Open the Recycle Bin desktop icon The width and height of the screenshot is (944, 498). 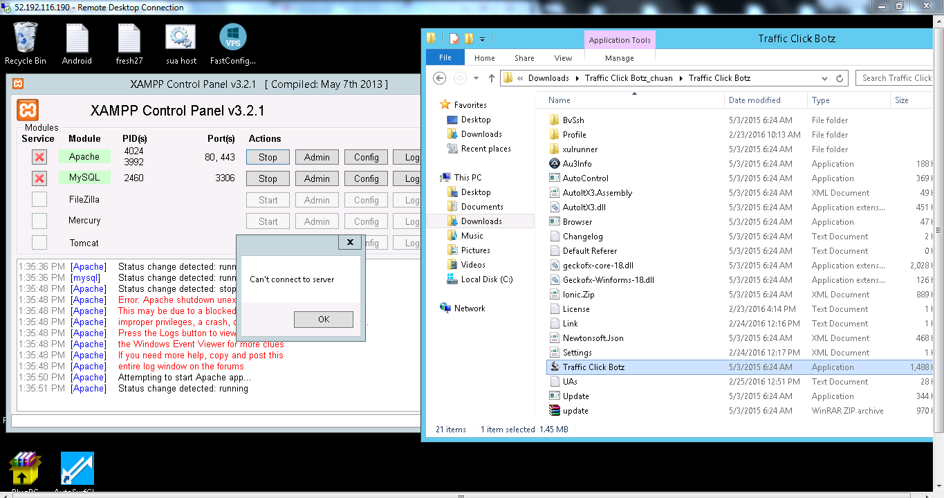(x=25, y=43)
